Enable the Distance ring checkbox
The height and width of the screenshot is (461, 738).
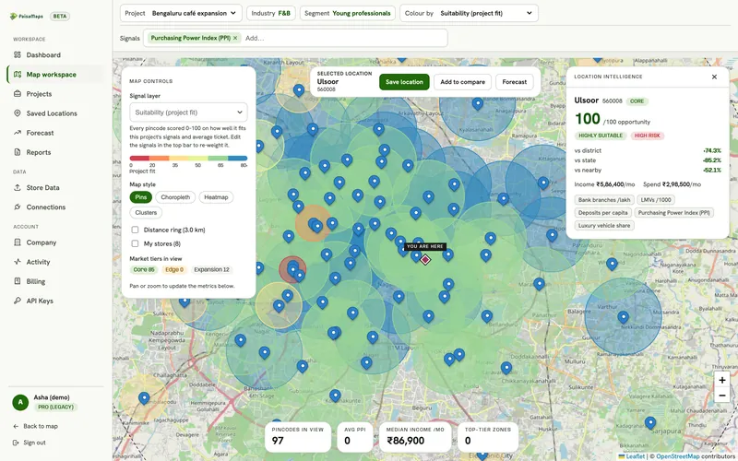click(x=135, y=230)
